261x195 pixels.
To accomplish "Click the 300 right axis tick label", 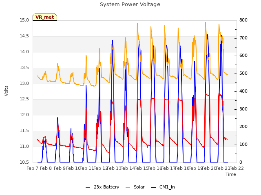I will click(x=243, y=109).
